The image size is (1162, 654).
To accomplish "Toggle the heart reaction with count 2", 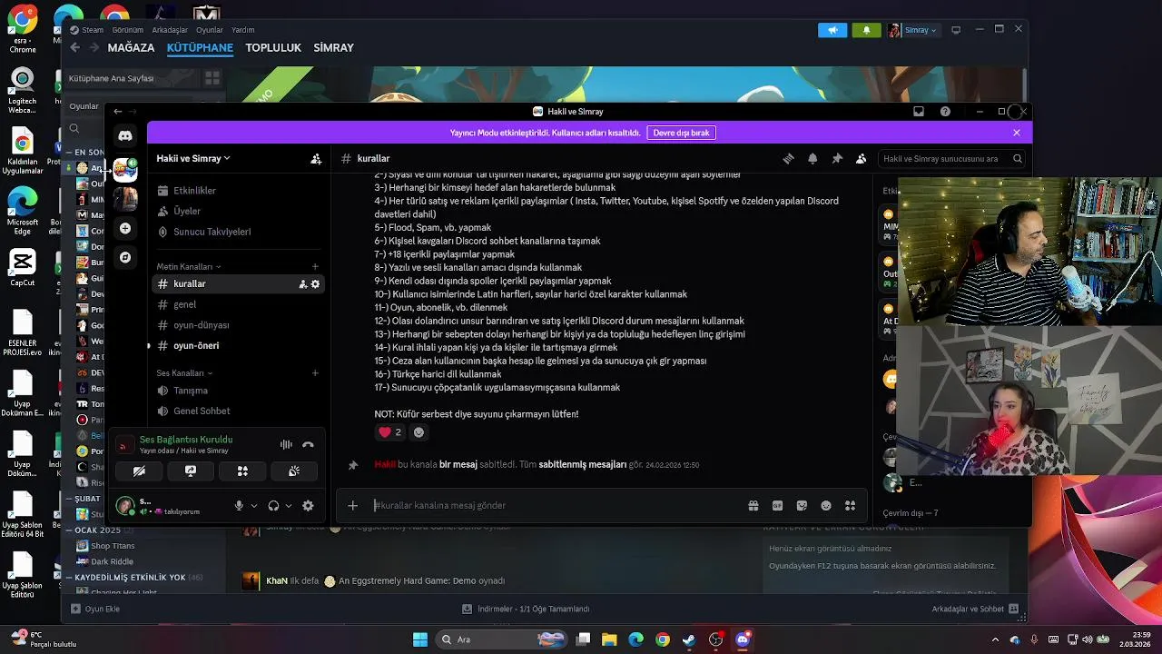I will tap(389, 432).
